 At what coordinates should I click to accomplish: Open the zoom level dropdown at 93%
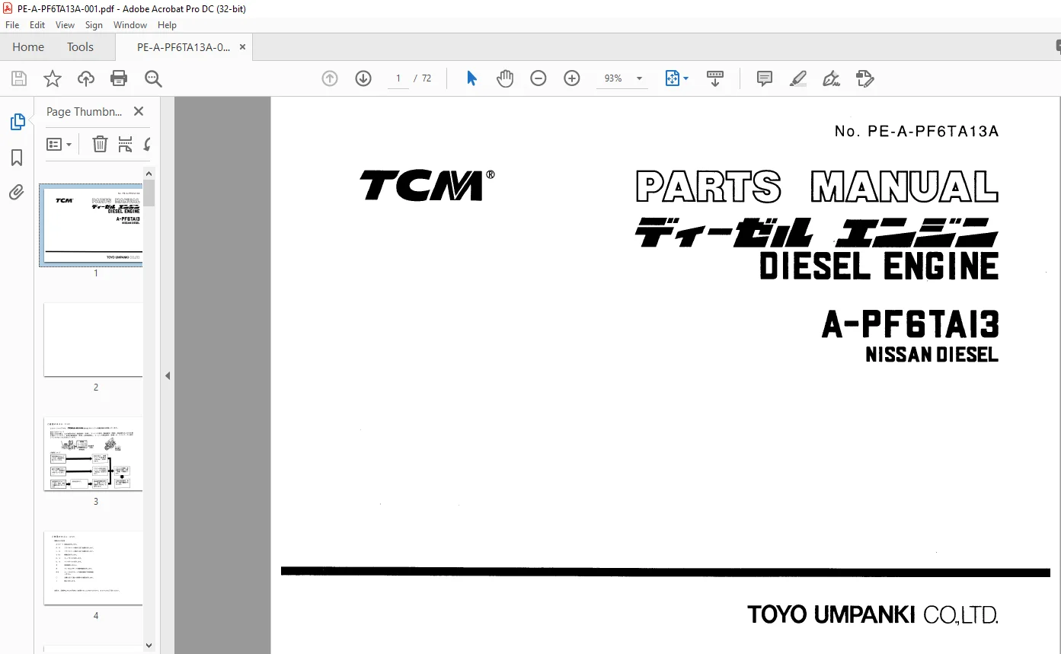click(x=639, y=78)
